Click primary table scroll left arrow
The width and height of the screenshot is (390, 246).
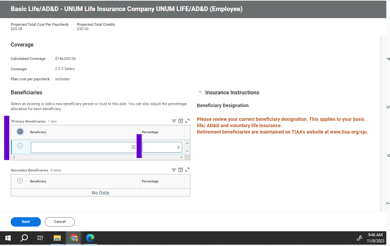point(14,157)
